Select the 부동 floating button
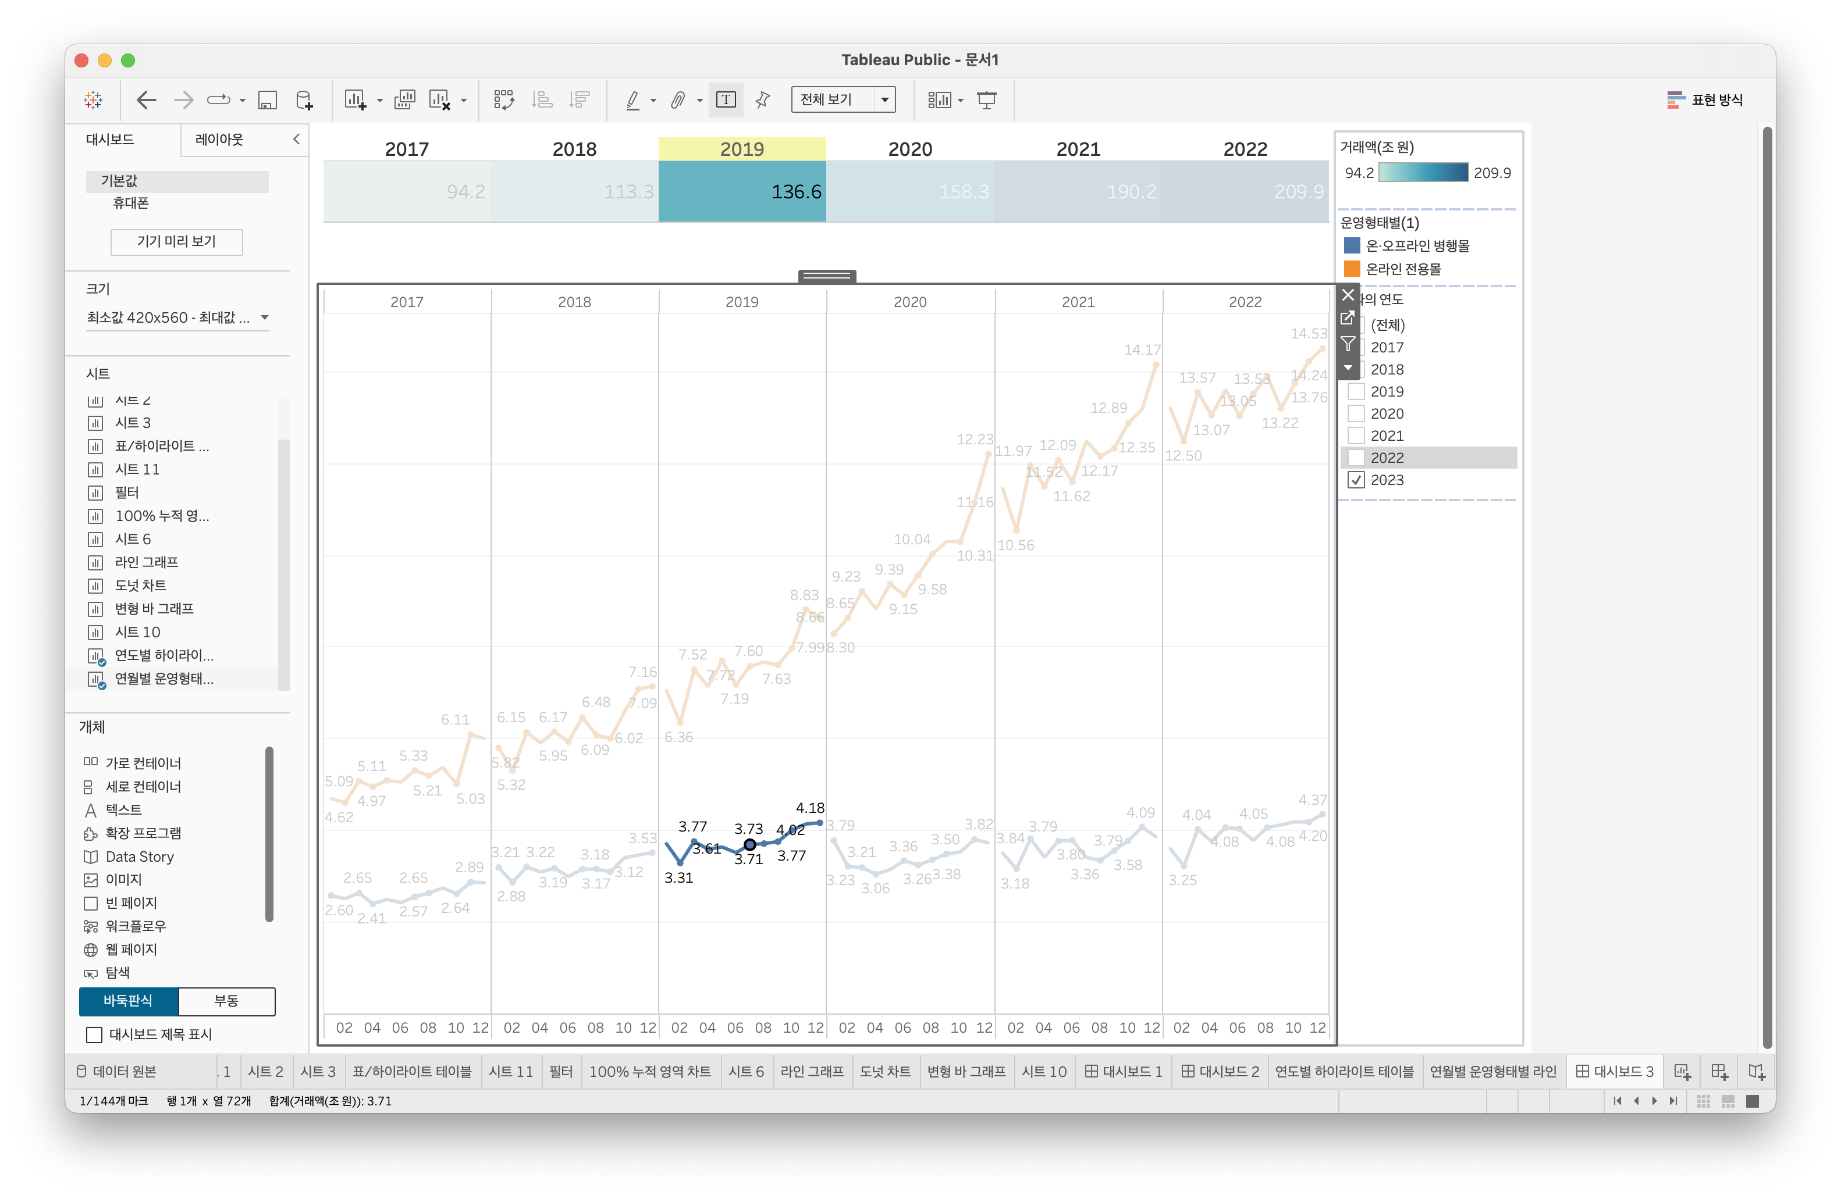Screen dimensions: 1841x1199 (x=226, y=1001)
